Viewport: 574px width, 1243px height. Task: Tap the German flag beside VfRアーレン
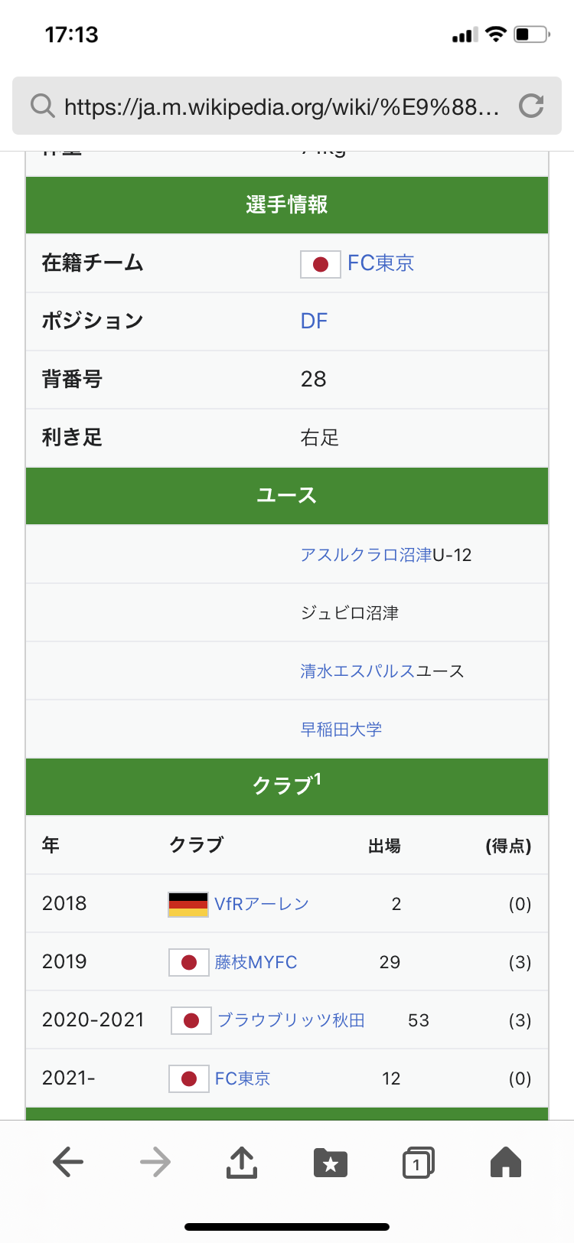coord(188,904)
